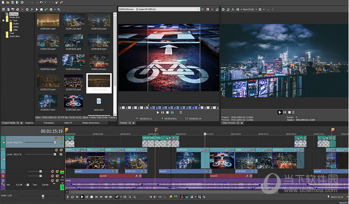Click the Open folder icon in top toolbar
349x204 pixels.
[8, 2]
